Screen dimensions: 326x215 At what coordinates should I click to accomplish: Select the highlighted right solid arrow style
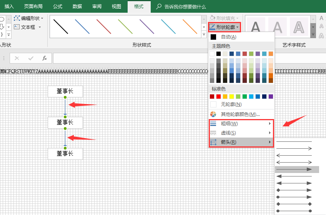pos(297,170)
